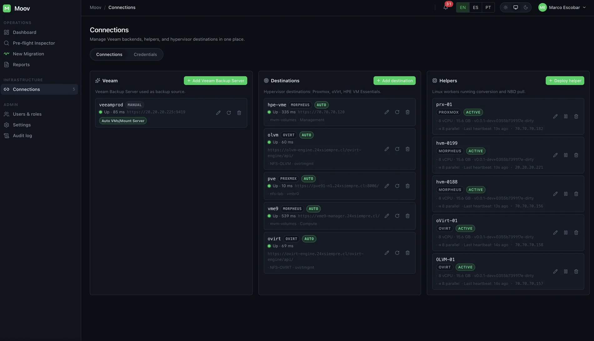Refresh the vme9 destination
The height and width of the screenshot is (341, 594).
pyautogui.click(x=397, y=216)
